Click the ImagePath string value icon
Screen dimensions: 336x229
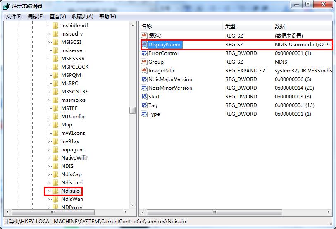coord(144,70)
